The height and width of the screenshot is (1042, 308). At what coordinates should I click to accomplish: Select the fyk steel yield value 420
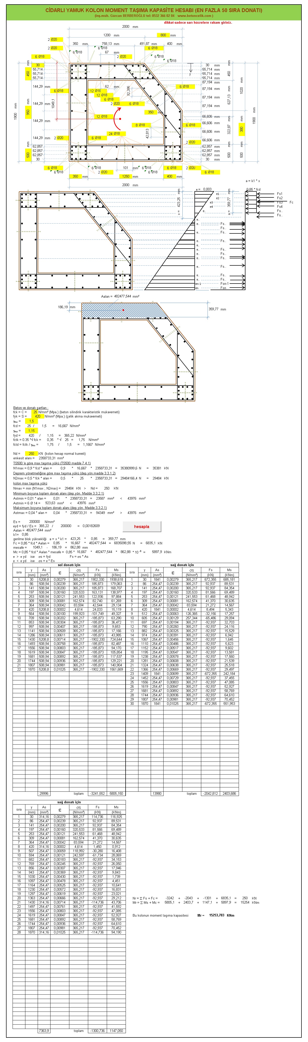click(37, 416)
